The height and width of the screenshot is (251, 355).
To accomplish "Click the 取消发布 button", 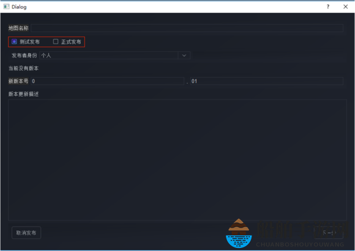I will [26, 233].
